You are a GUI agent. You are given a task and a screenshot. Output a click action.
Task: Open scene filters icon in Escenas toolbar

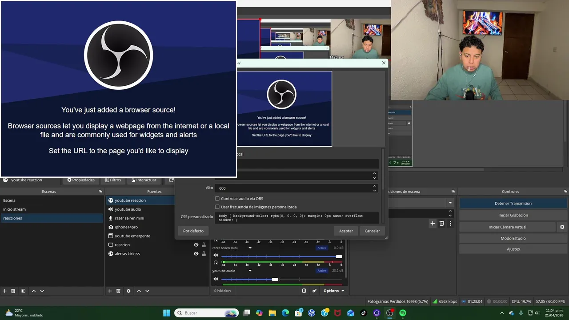(23, 291)
